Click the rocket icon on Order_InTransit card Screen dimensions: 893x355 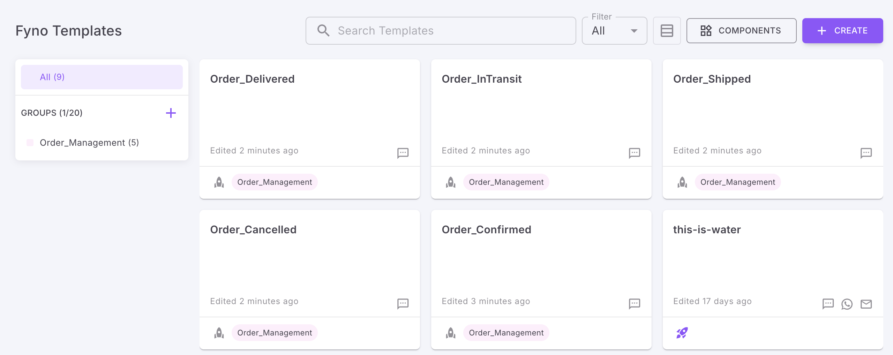[451, 182]
